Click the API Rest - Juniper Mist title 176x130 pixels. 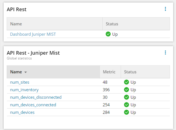click(33, 53)
